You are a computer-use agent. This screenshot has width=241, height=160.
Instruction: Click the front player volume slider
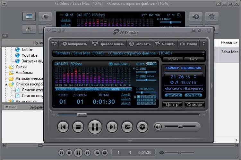pos(180,127)
